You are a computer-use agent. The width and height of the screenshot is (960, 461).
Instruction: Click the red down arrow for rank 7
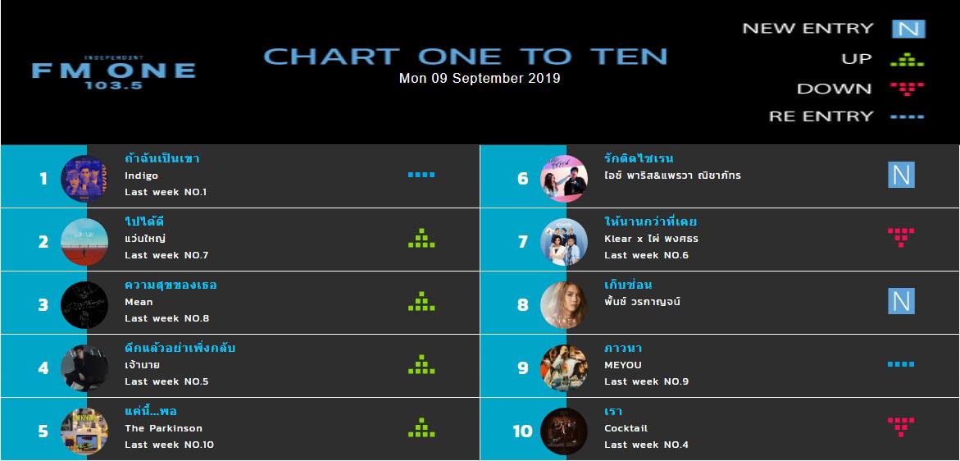pyautogui.click(x=901, y=238)
